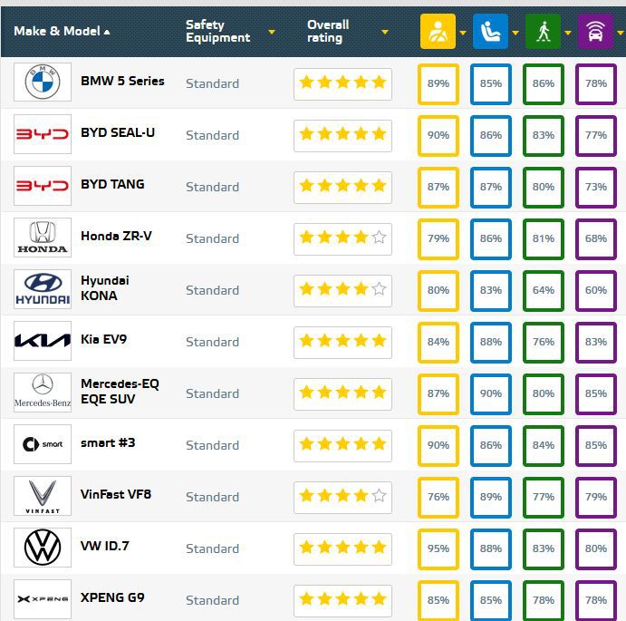626x621 pixels.
Task: Sort by Make & Model column header
Action: (62, 31)
